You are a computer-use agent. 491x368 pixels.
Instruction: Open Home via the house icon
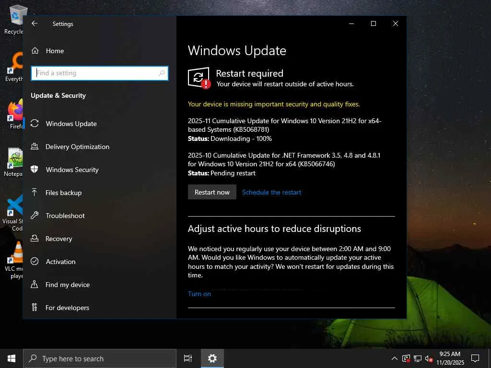click(35, 51)
